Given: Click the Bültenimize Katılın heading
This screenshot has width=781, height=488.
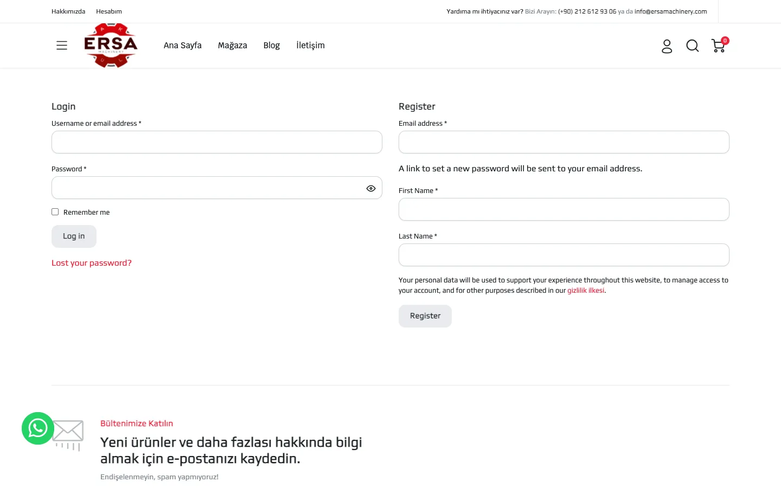Looking at the screenshot, I should tap(137, 423).
